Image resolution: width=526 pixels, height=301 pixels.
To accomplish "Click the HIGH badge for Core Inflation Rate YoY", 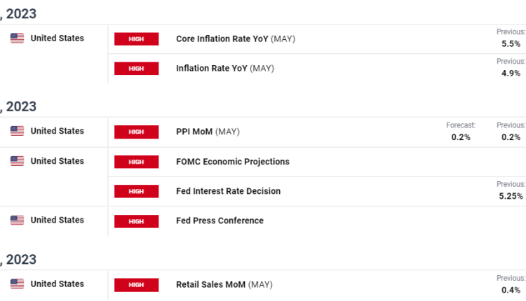I will [137, 39].
